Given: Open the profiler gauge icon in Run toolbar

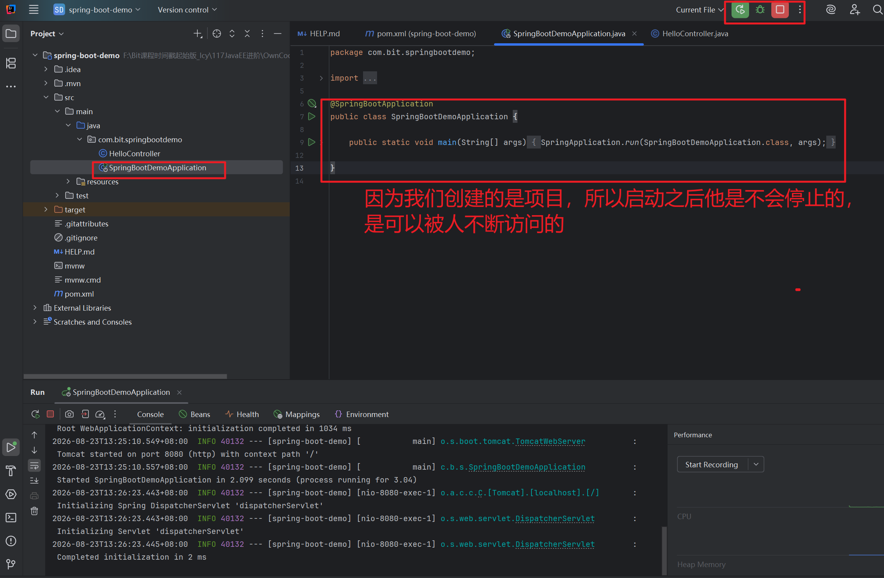Looking at the screenshot, I should point(100,414).
